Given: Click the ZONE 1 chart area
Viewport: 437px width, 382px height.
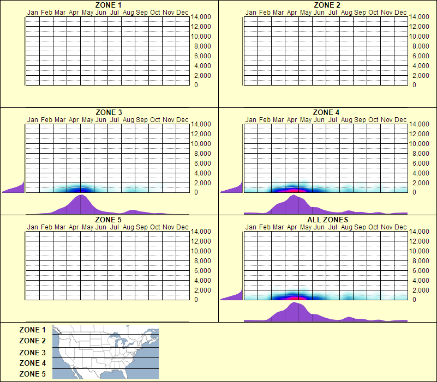Looking at the screenshot, I should tap(106, 52).
